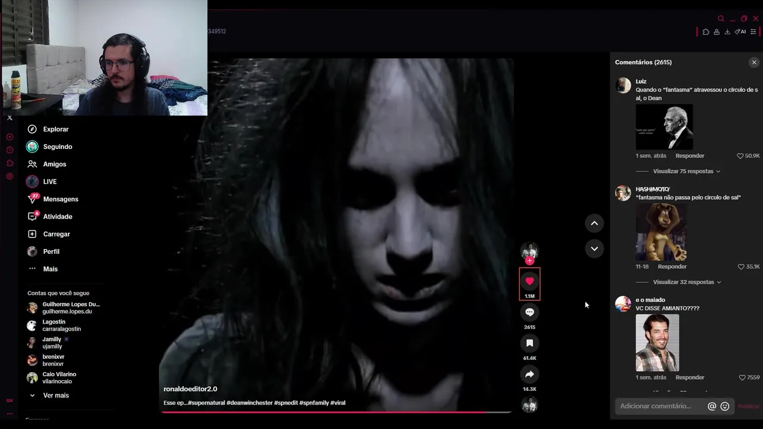This screenshot has width=763, height=429.
Task: Open GX icon in browser sidebar
Action: pos(10,400)
